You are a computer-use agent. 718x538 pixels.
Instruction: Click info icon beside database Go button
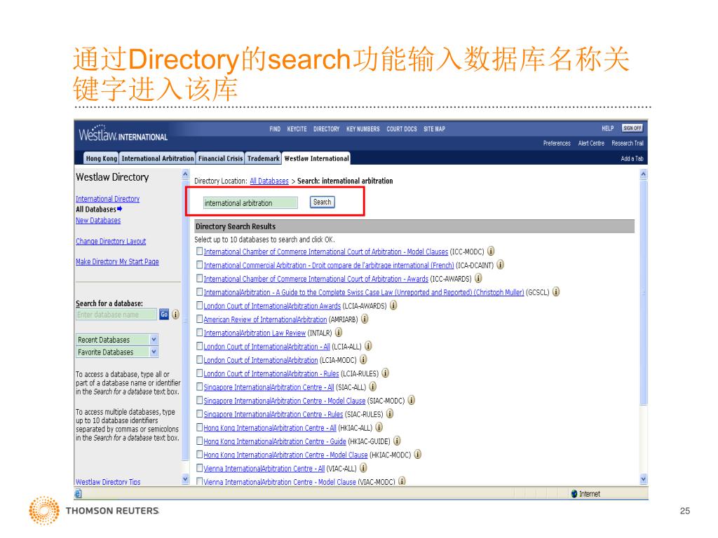175,315
